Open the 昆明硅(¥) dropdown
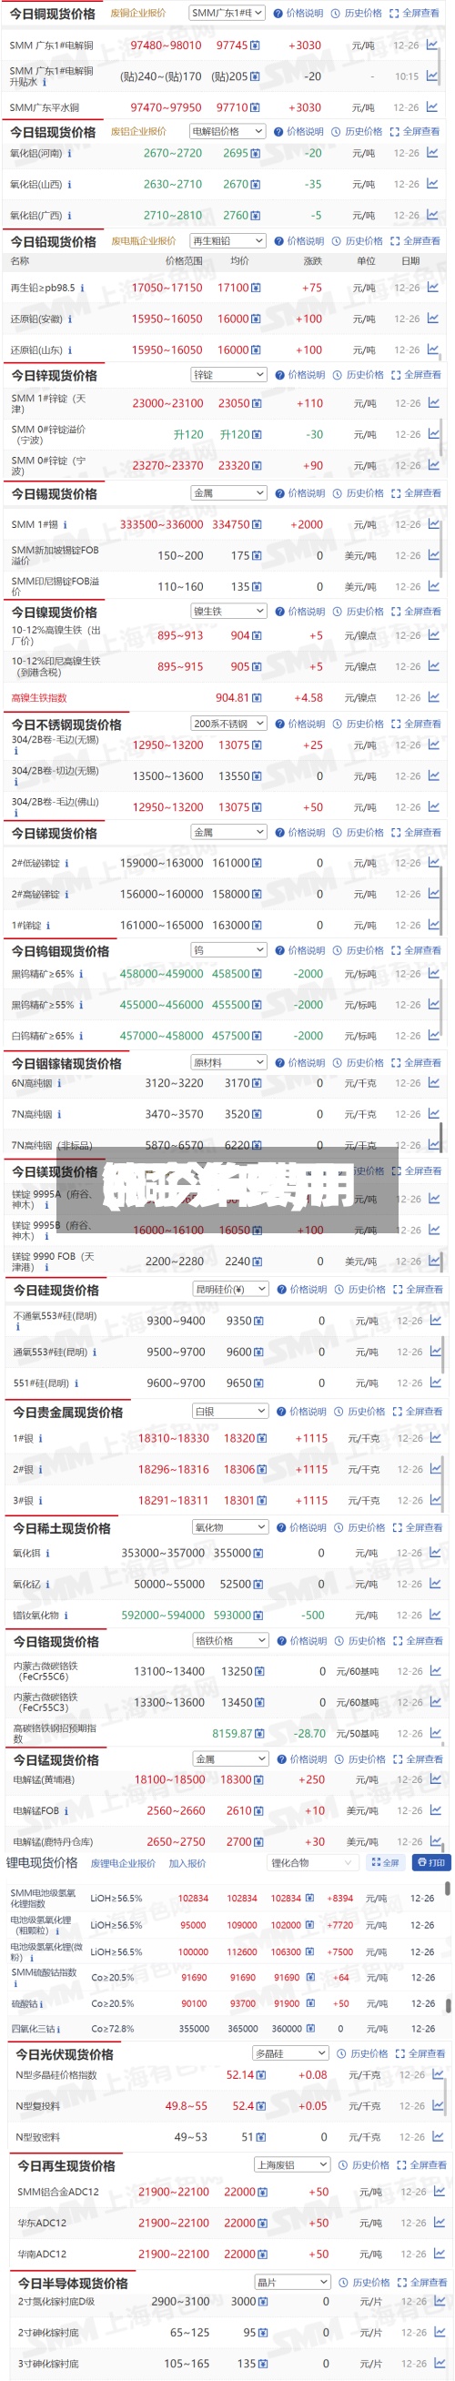 tap(230, 1290)
